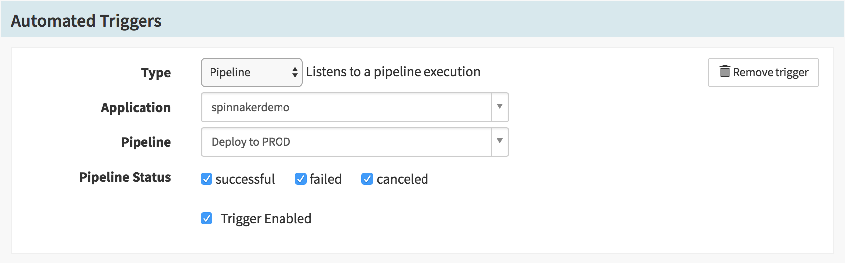Click the Pipeline Status field label
The image size is (845, 263).
coord(125,177)
